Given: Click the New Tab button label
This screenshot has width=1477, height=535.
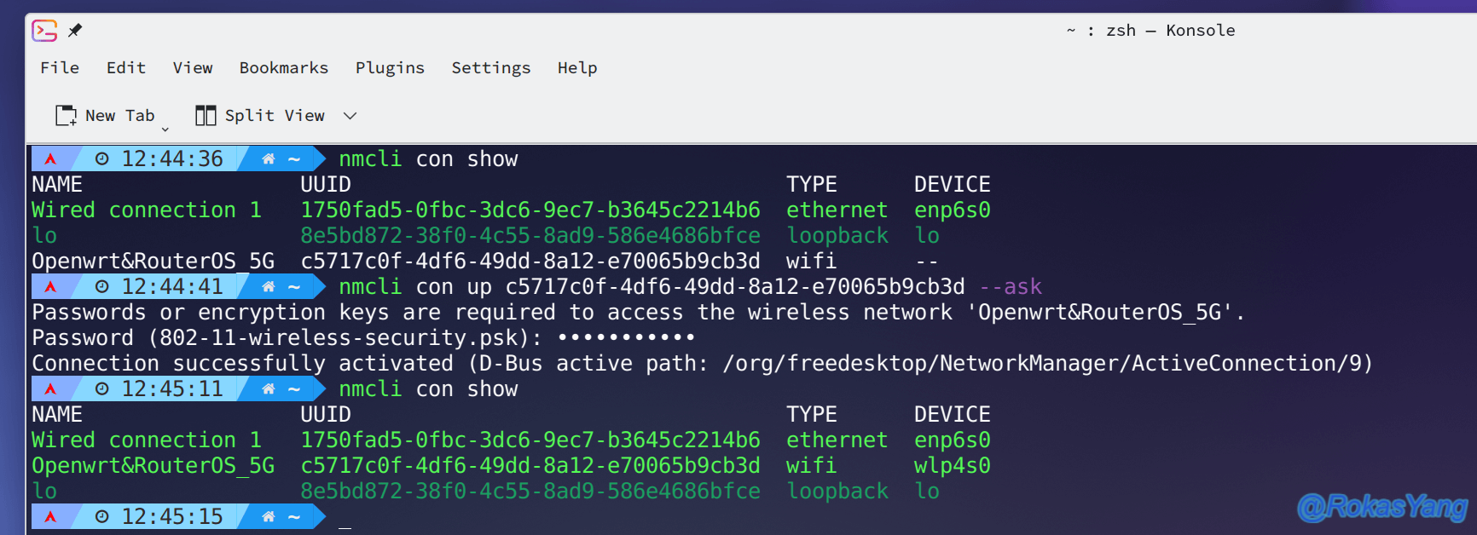Looking at the screenshot, I should pyautogui.click(x=120, y=115).
